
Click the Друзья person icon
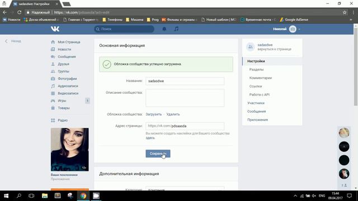coord(53,64)
